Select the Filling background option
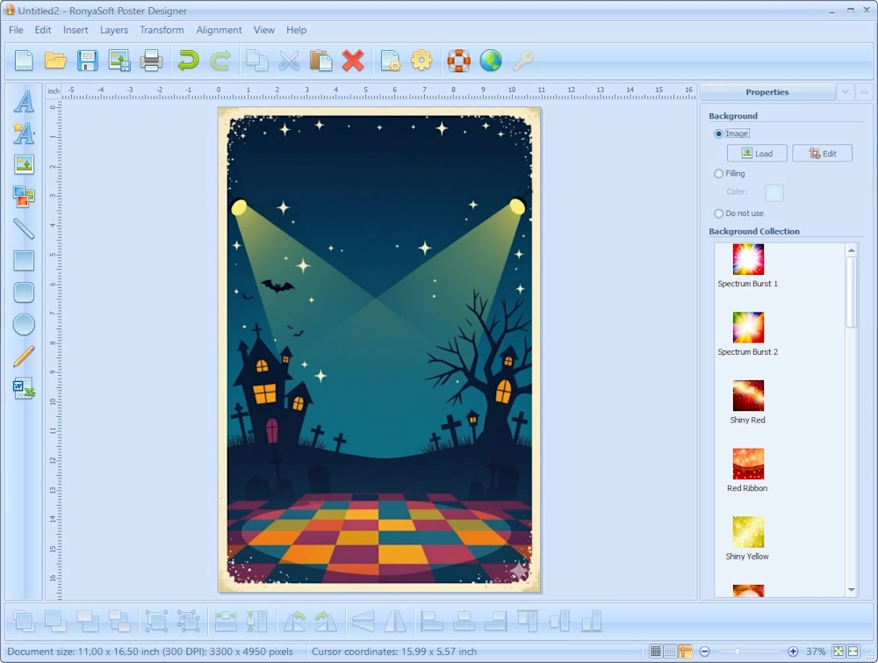The width and height of the screenshot is (878, 663). [x=719, y=174]
